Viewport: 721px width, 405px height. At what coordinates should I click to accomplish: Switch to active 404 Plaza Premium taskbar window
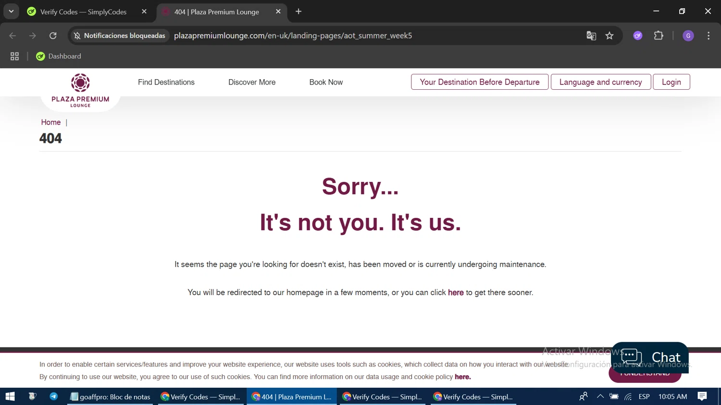292,396
